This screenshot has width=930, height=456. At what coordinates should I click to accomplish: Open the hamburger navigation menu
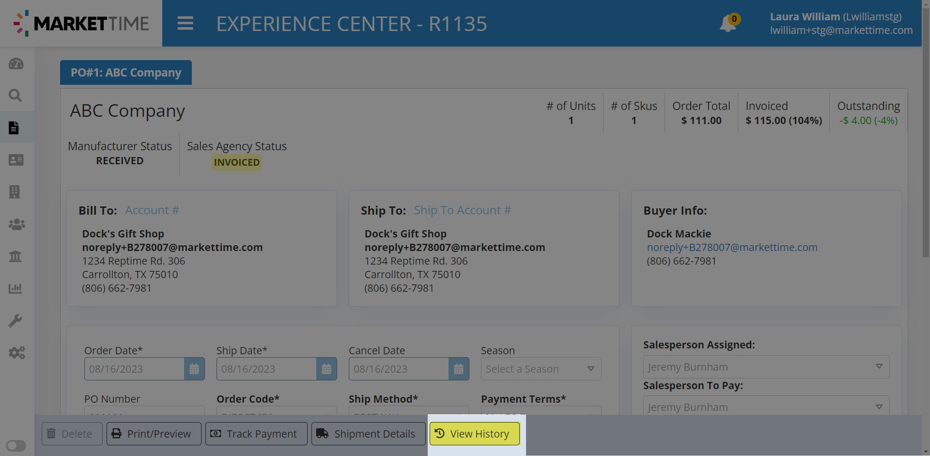click(185, 23)
